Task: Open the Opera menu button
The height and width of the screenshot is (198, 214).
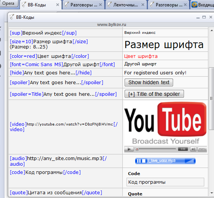Action: 9,3
